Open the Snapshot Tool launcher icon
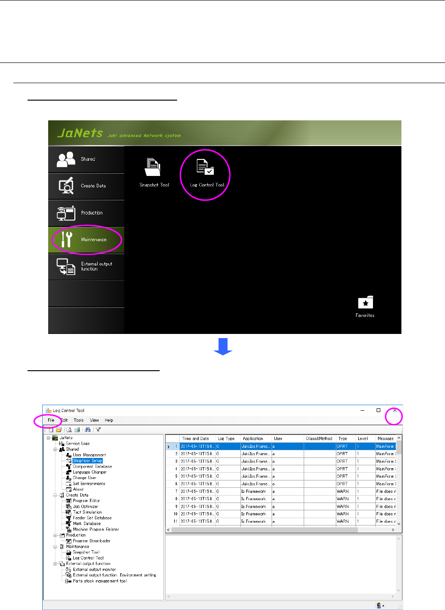The width and height of the screenshot is (445, 610). click(154, 173)
